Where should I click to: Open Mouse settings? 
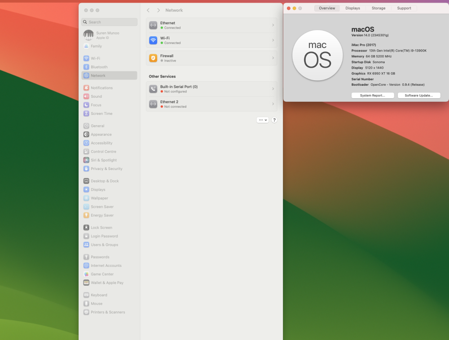click(x=109, y=304)
